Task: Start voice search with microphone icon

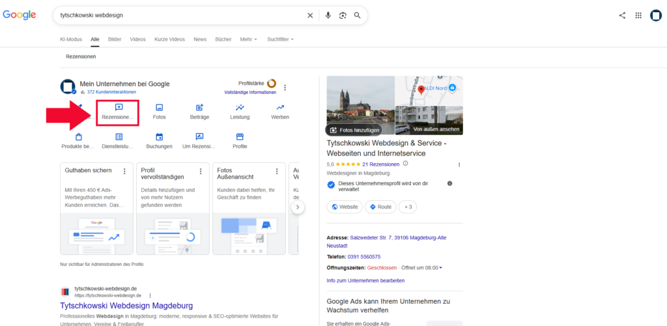Action: point(328,15)
